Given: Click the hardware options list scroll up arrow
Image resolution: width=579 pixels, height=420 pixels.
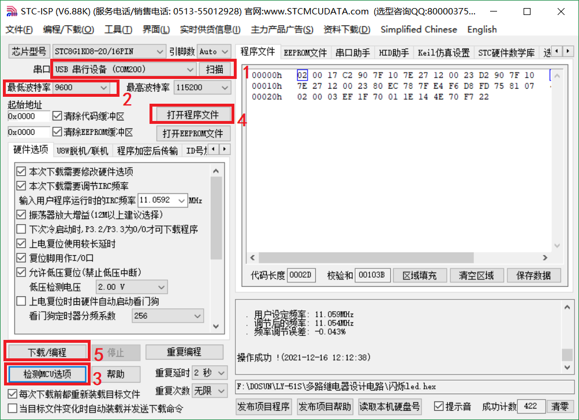Looking at the screenshot, I should (x=216, y=171).
